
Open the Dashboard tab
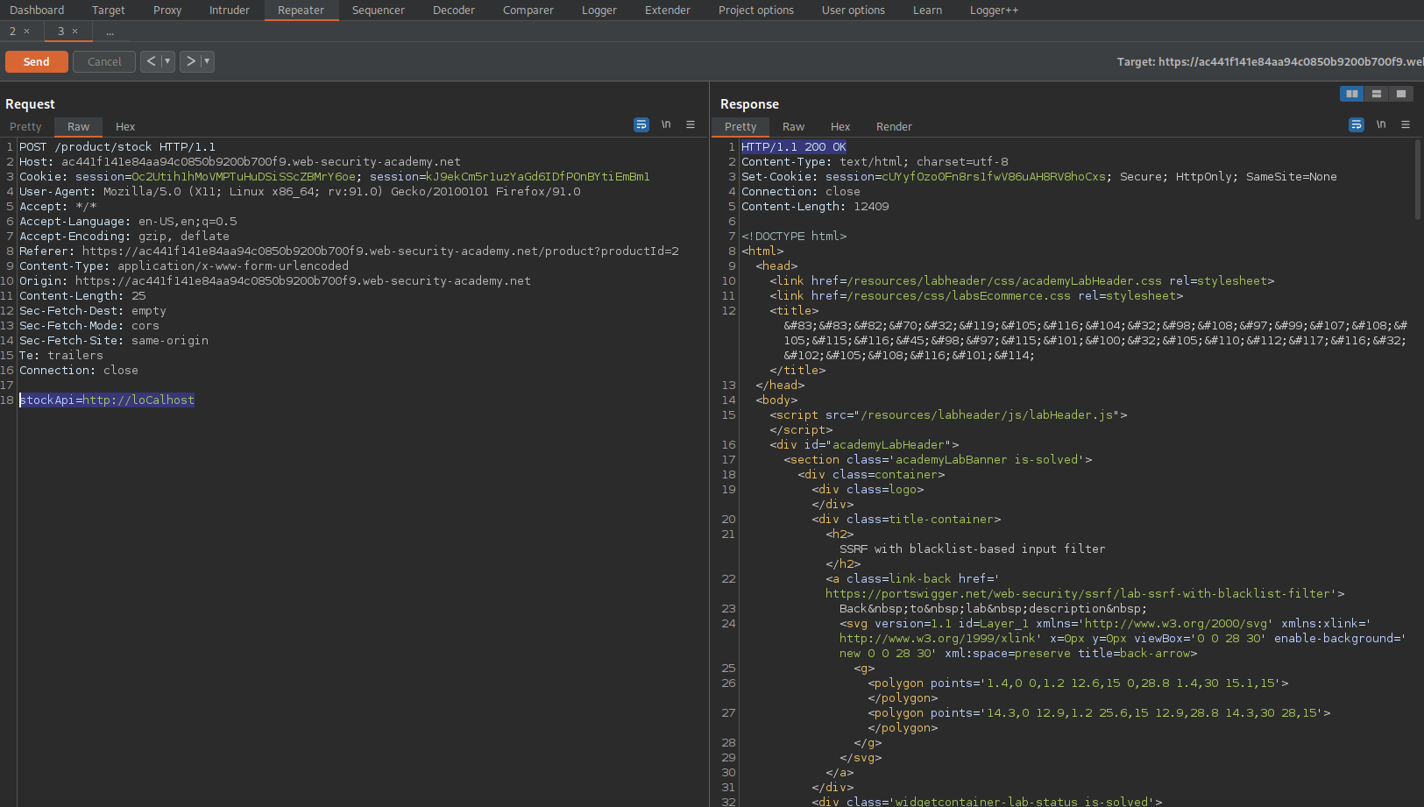coord(37,11)
